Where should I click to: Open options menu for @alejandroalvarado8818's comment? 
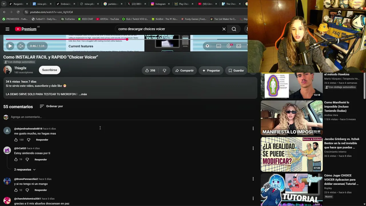click(x=253, y=128)
